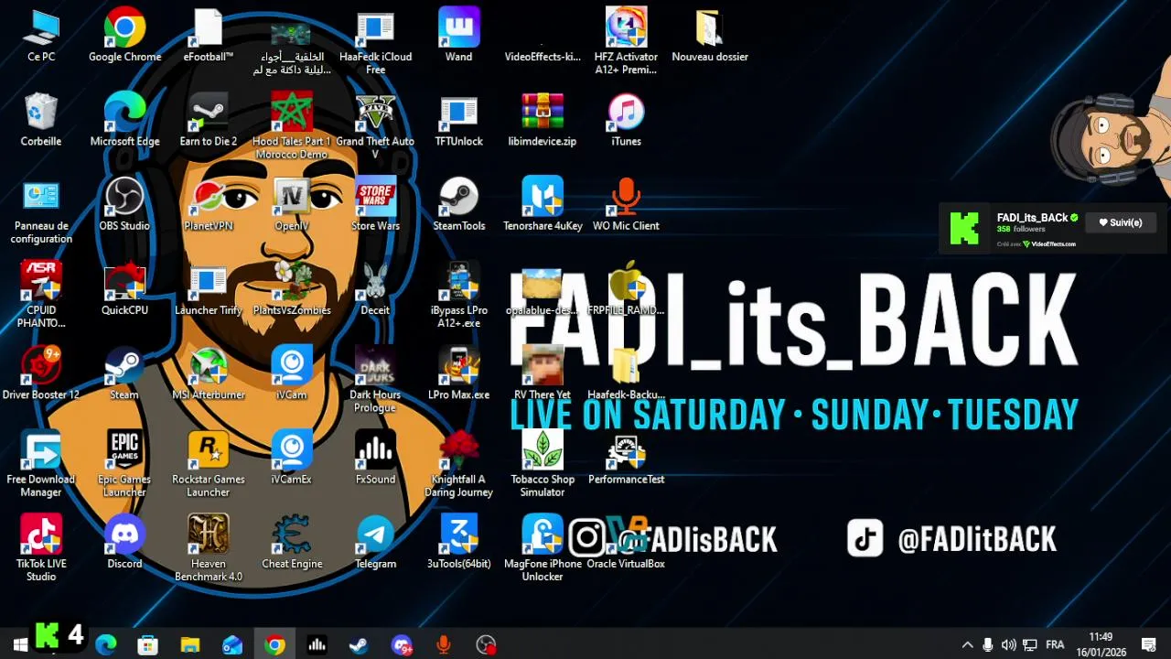Select Hood Tales Part 1 Morocco Demo
1171x659 pixels.
tap(292, 127)
